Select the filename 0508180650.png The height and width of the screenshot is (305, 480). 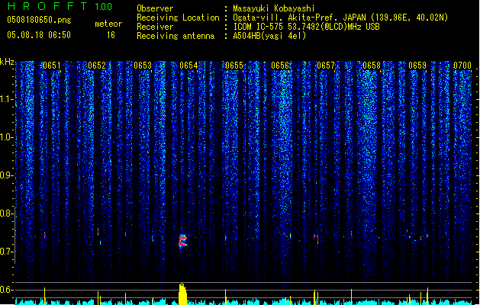(x=39, y=20)
